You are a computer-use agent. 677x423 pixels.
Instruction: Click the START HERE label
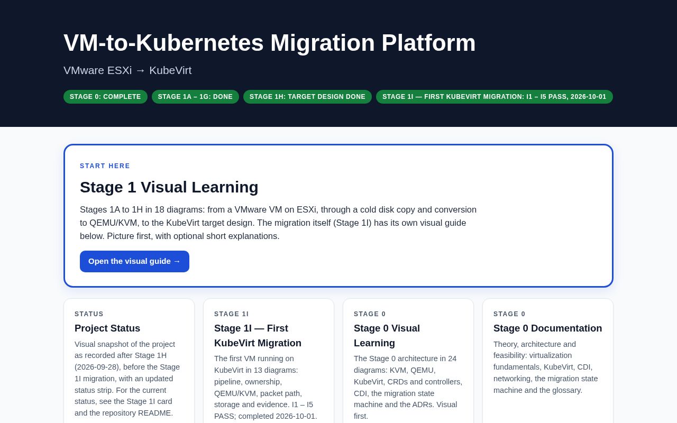coord(105,166)
